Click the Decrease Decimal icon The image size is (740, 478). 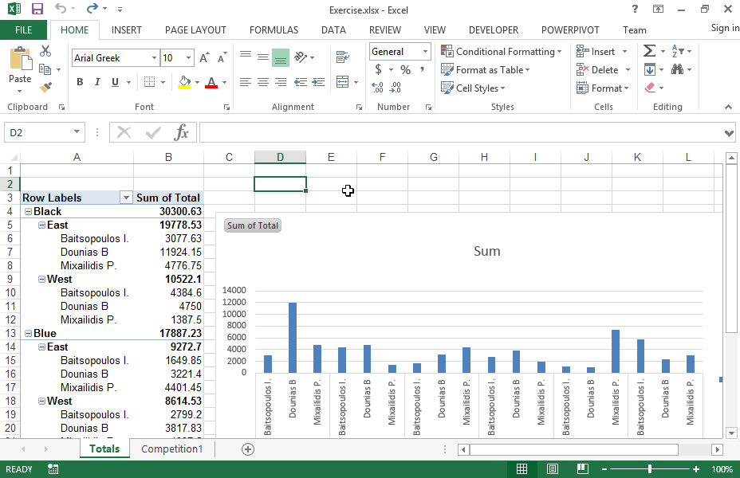tap(396, 87)
